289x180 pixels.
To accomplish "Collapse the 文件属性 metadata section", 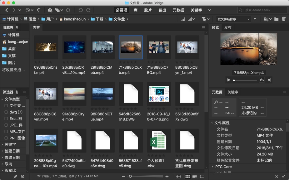I will pos(212,123).
